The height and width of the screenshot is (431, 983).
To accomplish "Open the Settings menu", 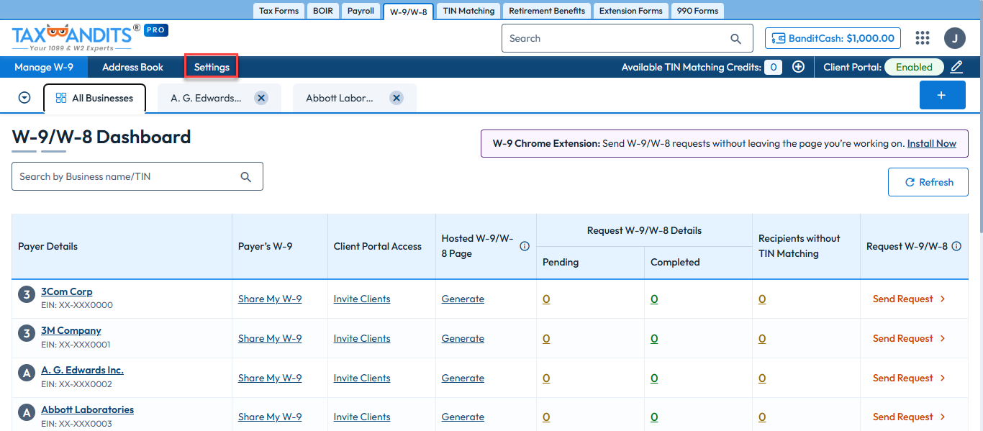I will click(212, 67).
